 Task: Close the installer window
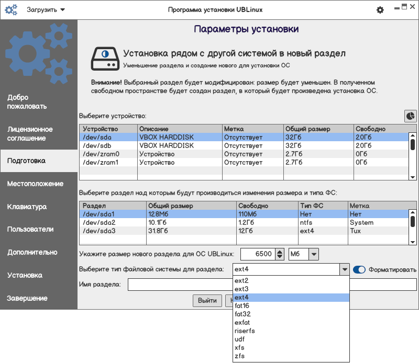pyautogui.click(x=412, y=7)
